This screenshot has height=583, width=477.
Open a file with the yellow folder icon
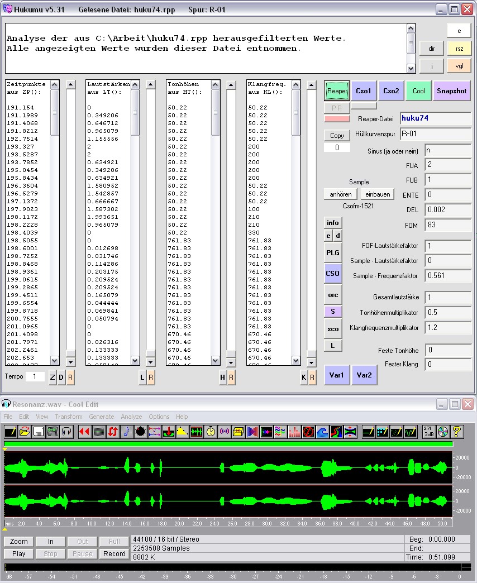(25, 432)
